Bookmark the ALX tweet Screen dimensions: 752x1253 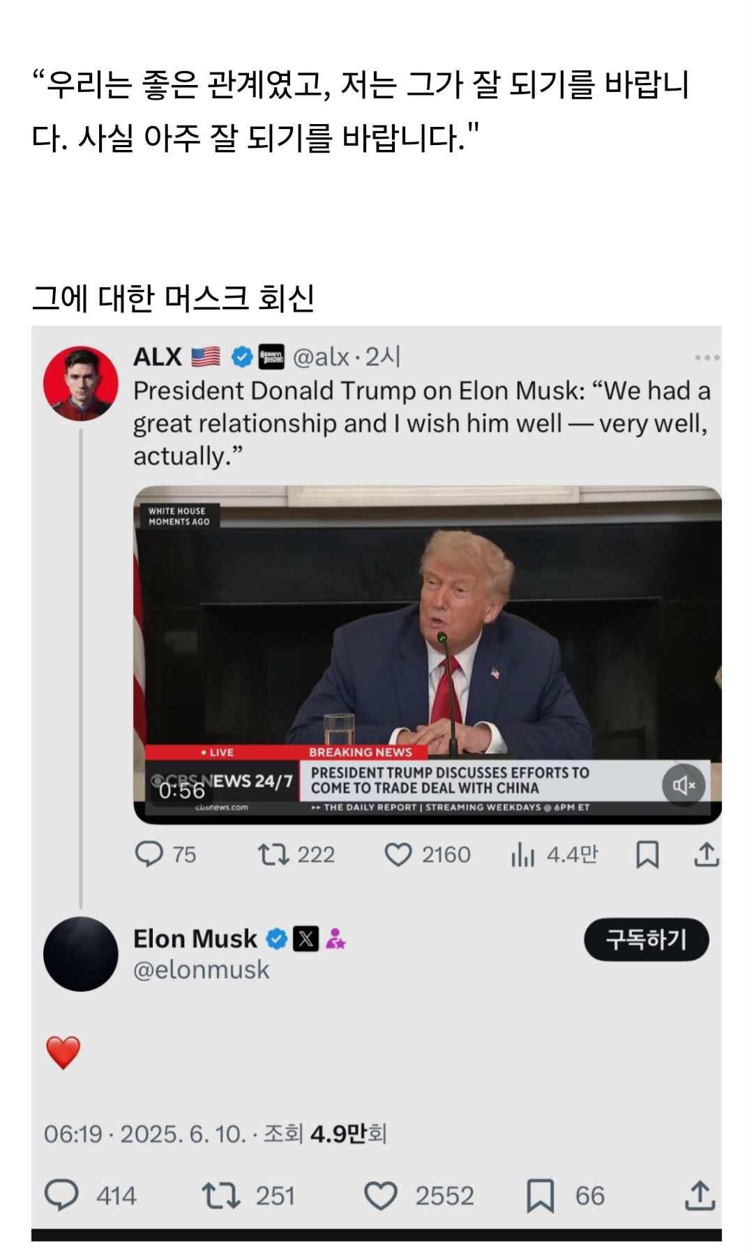(x=647, y=854)
